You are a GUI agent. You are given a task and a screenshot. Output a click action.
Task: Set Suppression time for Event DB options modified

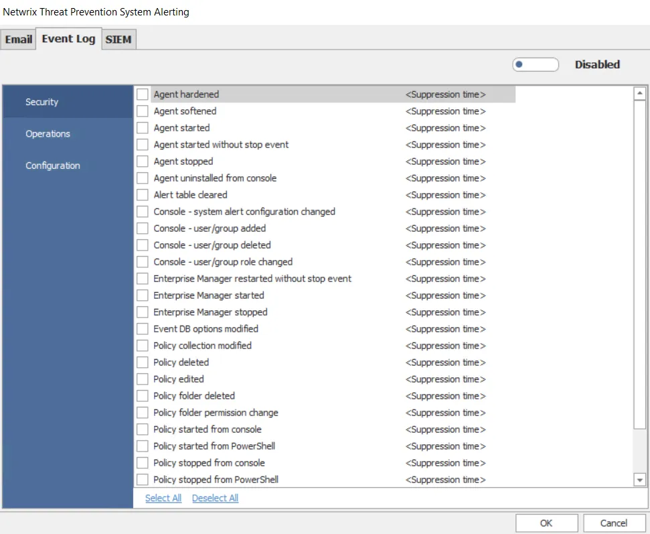(x=446, y=328)
